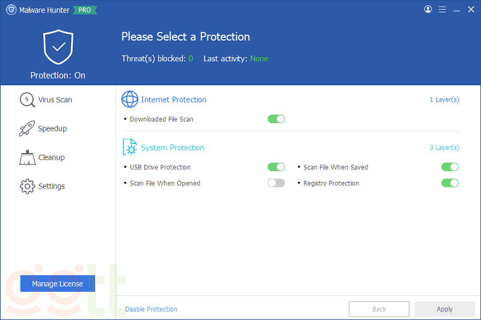
Task: Click the Settings gear icon
Action: (27, 186)
